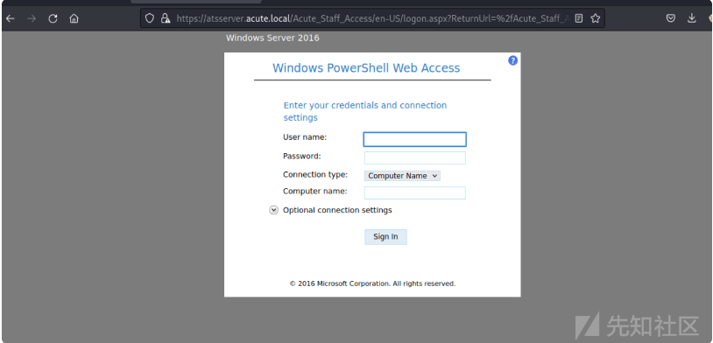This screenshot has width=713, height=343.
Task: Open the shield tracking protection icon
Action: (x=150, y=18)
